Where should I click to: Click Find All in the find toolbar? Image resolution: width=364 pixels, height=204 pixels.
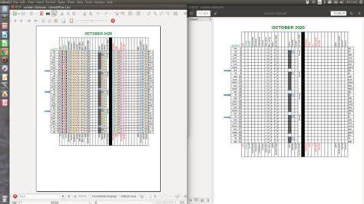(x=82, y=196)
